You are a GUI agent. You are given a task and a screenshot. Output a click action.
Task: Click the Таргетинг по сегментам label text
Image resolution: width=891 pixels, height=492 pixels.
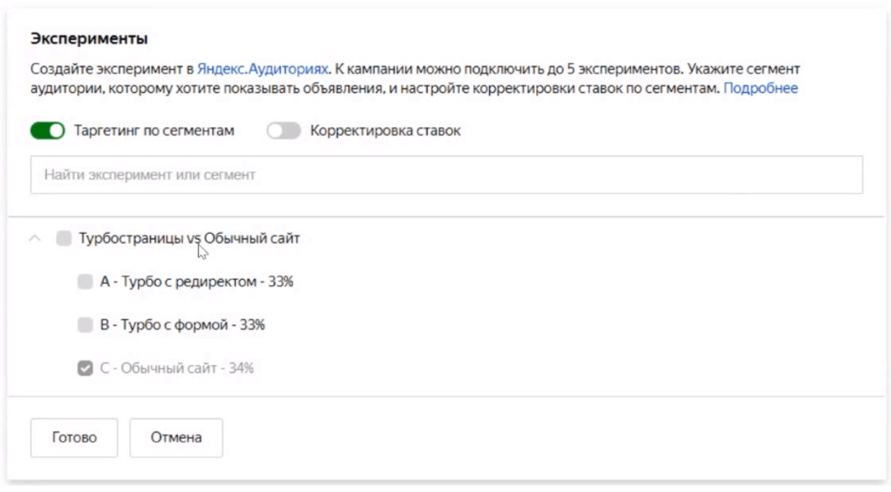point(154,131)
